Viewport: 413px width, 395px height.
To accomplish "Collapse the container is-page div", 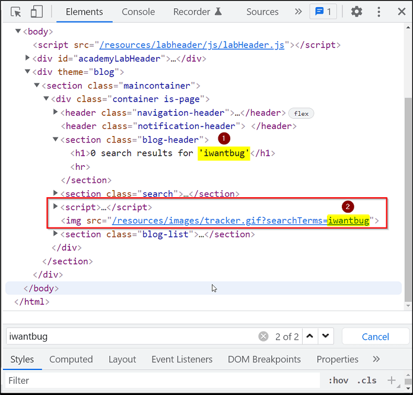I will click(x=46, y=99).
